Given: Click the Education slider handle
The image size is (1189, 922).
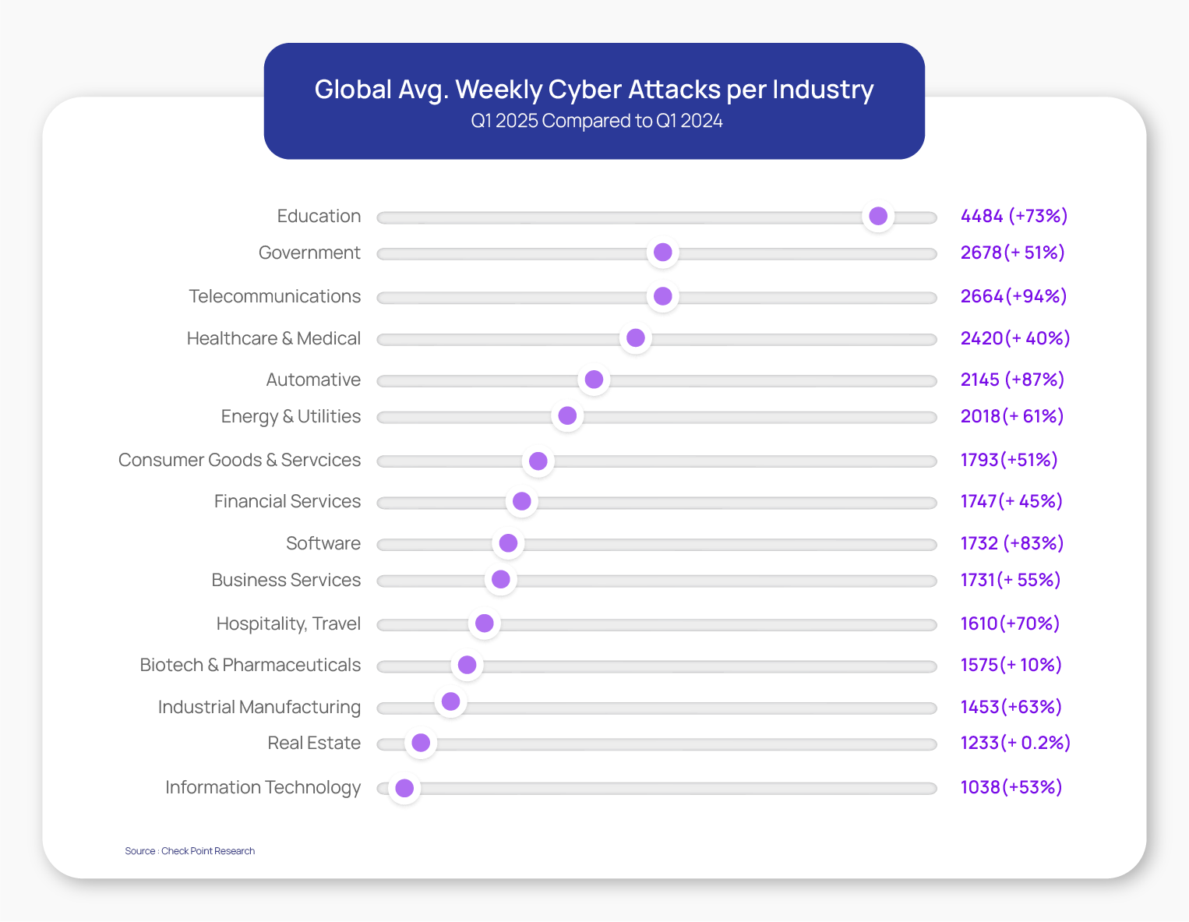Looking at the screenshot, I should (878, 217).
